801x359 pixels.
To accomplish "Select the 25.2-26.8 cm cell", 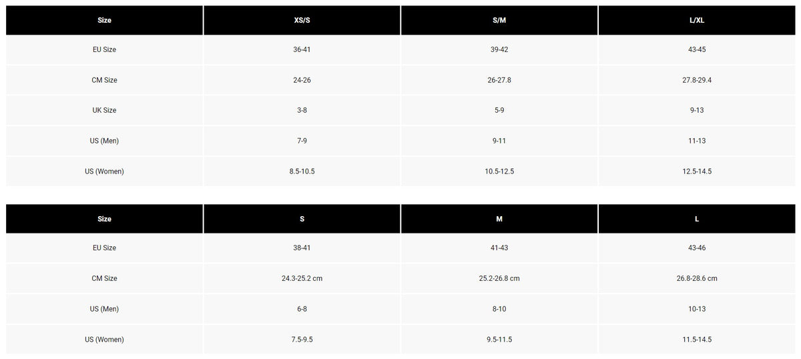I will [x=499, y=278].
